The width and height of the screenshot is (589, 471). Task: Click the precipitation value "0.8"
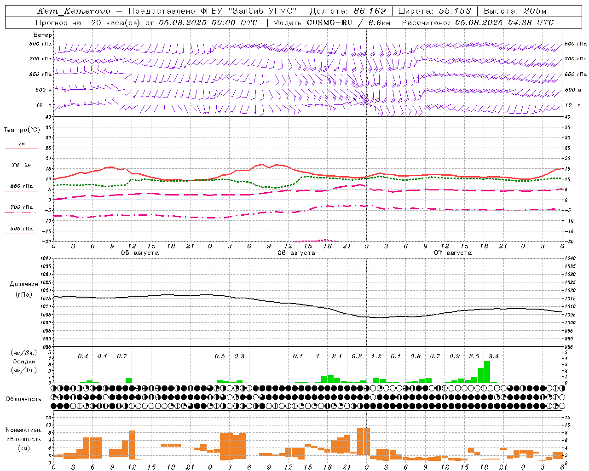[x=416, y=356]
